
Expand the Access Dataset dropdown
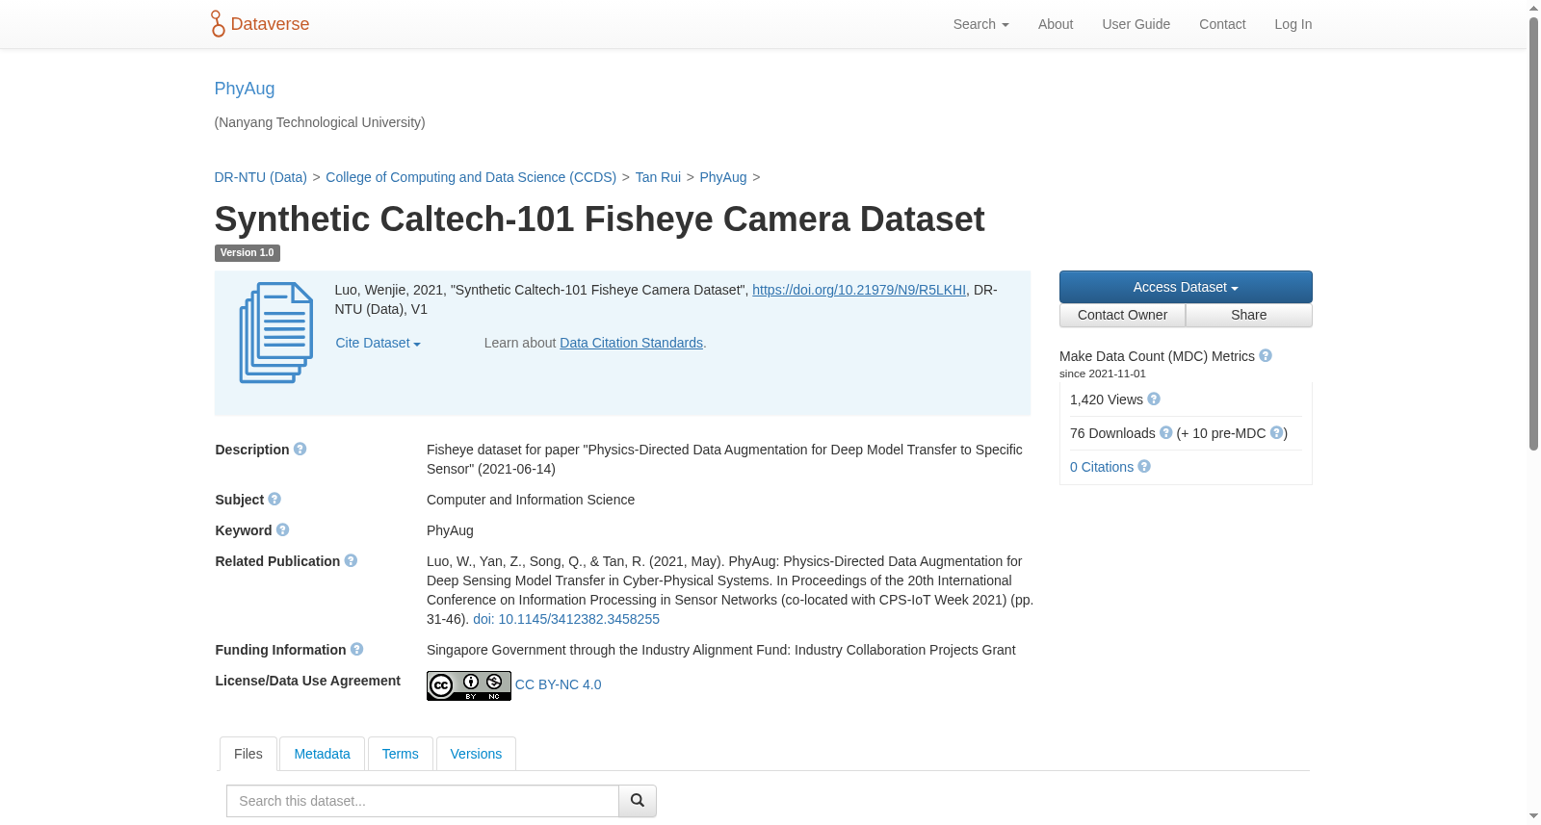click(x=1186, y=287)
